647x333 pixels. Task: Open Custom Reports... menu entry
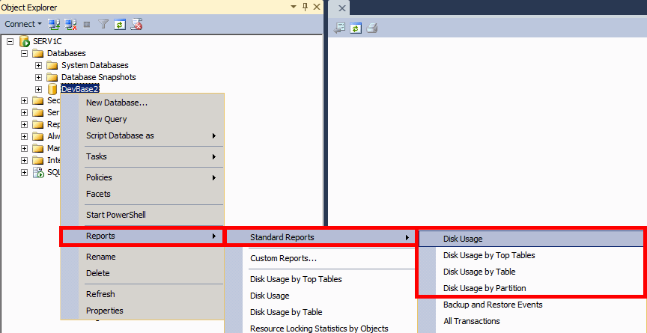[x=283, y=258]
